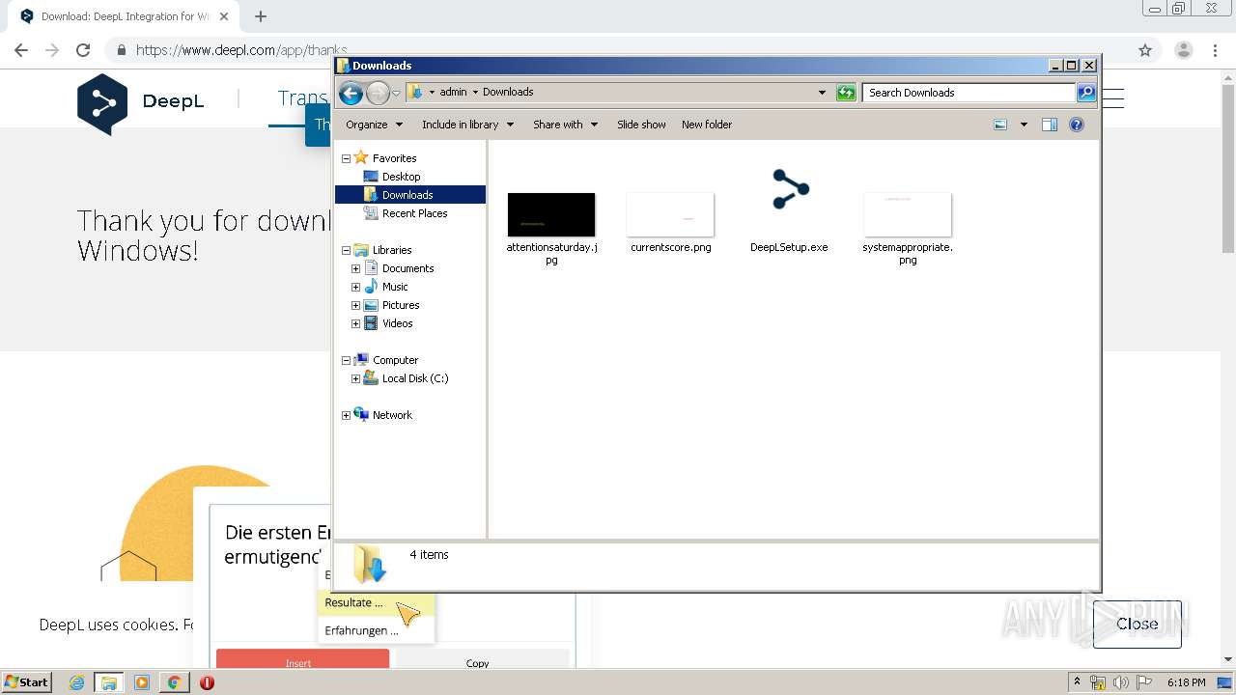The height and width of the screenshot is (695, 1236).
Task: Select Network in navigation pane
Action: coord(392,415)
